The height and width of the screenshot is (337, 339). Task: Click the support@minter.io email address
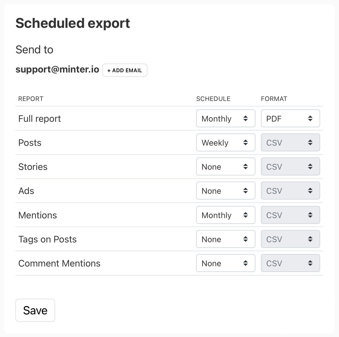[57, 70]
